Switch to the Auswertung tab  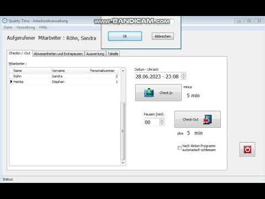pyautogui.click(x=95, y=54)
